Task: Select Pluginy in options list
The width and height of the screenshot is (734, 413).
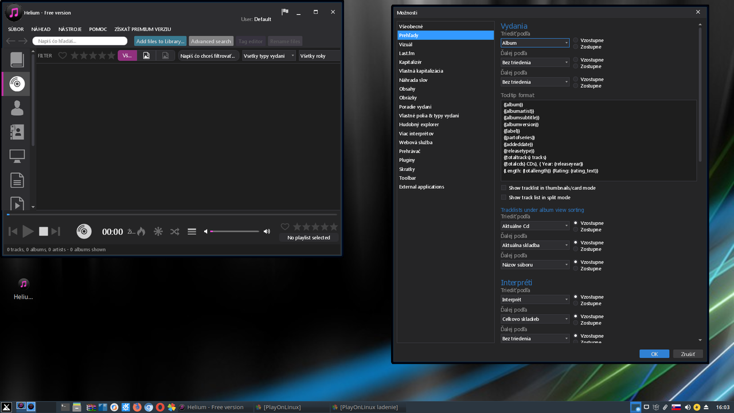Action: pyautogui.click(x=446, y=160)
